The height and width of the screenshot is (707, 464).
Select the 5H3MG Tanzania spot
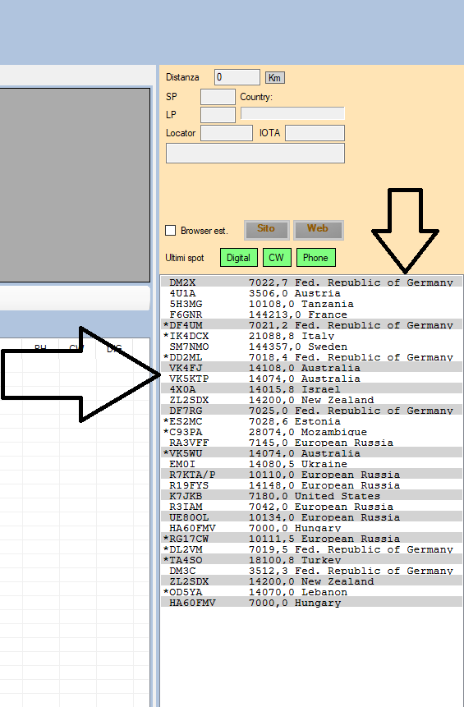(x=311, y=304)
